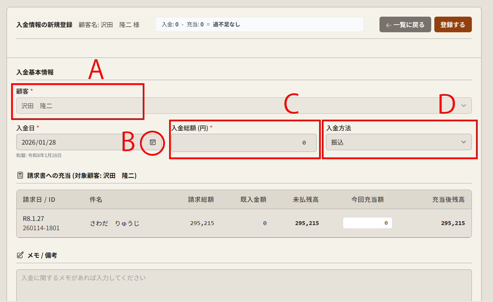Focus the 今回充当額 input in invoice row
493x302 pixels.
tap(367, 223)
